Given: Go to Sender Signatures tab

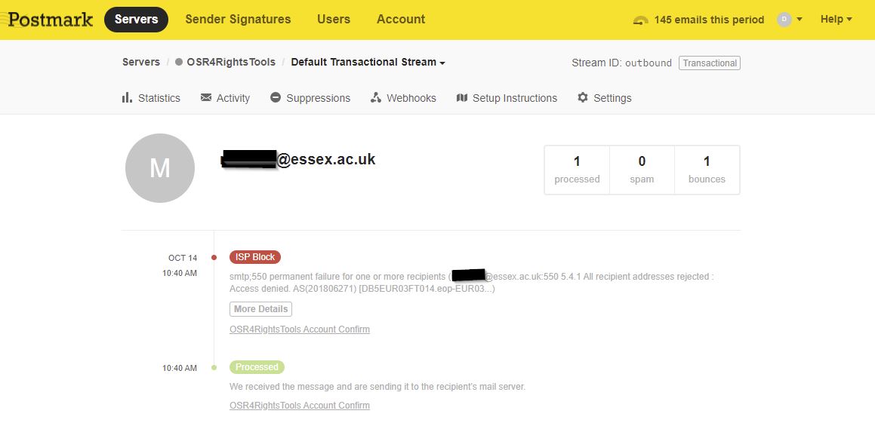Looking at the screenshot, I should pyautogui.click(x=239, y=20).
